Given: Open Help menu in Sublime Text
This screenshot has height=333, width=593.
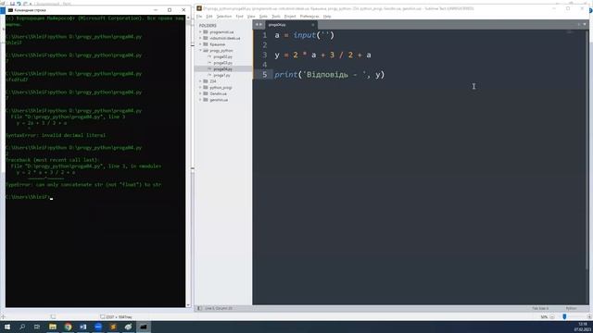Looking at the screenshot, I should point(327,17).
